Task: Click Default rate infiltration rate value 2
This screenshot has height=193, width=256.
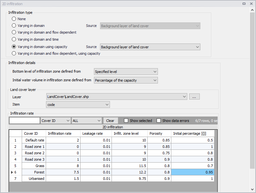Action: 63,140
